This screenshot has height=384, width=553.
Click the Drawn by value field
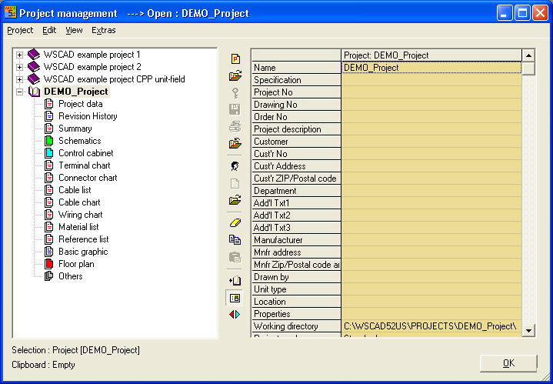[x=431, y=277]
